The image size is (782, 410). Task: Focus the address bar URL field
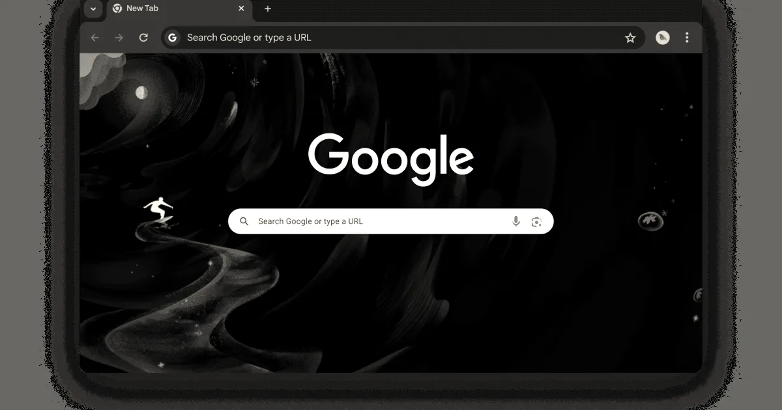403,38
